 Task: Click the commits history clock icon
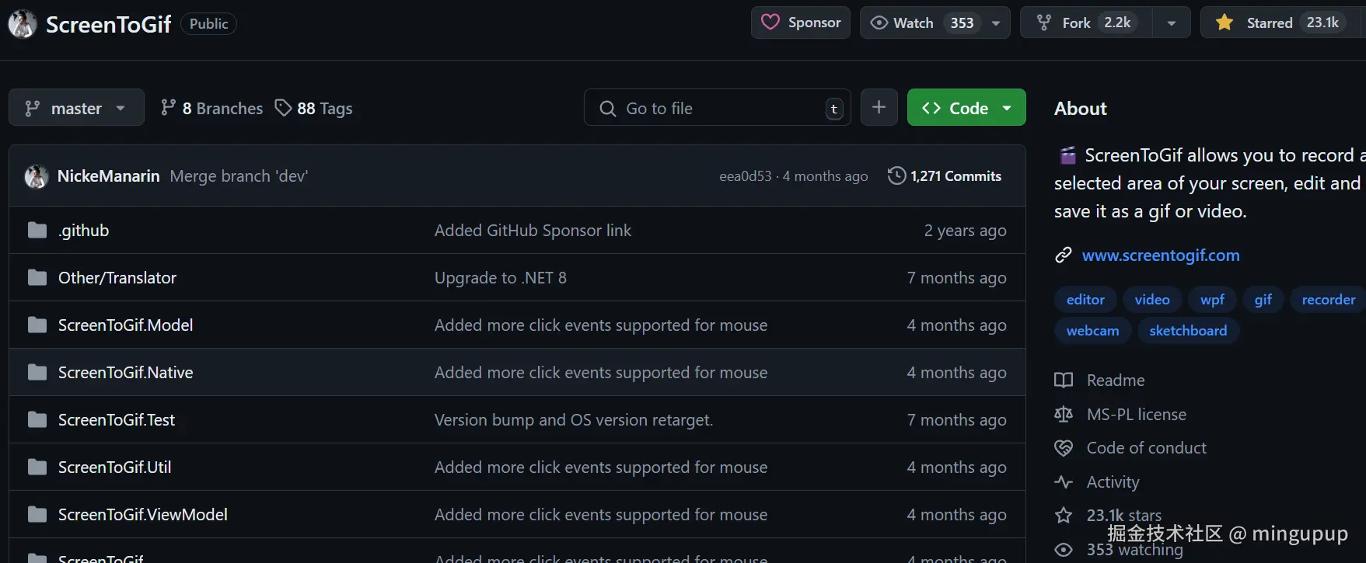click(x=896, y=176)
